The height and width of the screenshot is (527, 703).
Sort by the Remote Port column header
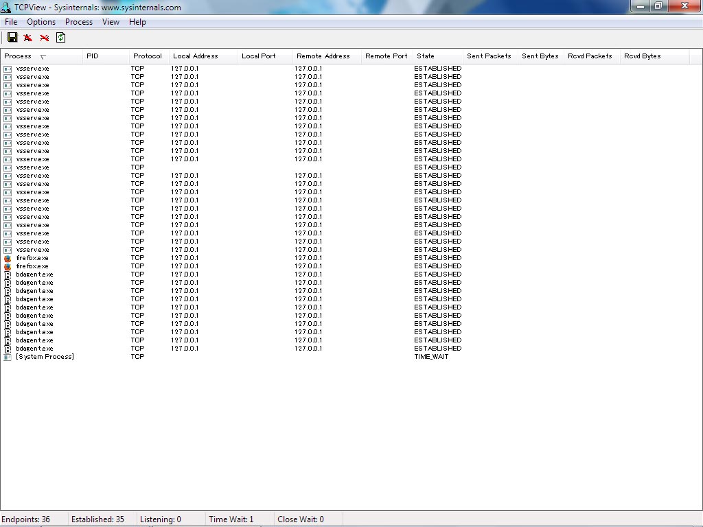click(x=387, y=56)
